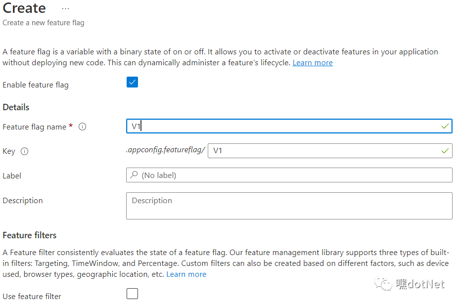Viewport: 459px width, 304px height.
Task: Click the Enable feature flag label text
Action: pyautogui.click(x=36, y=85)
